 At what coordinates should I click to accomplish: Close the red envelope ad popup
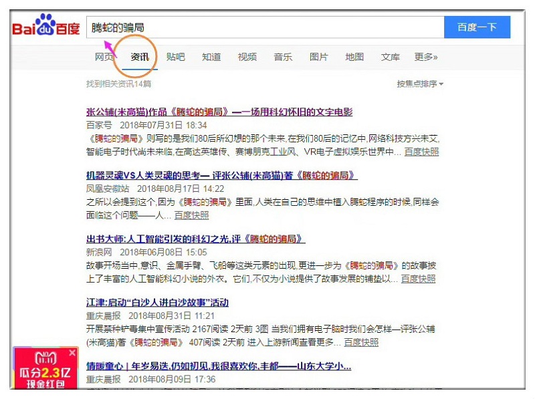72,352
